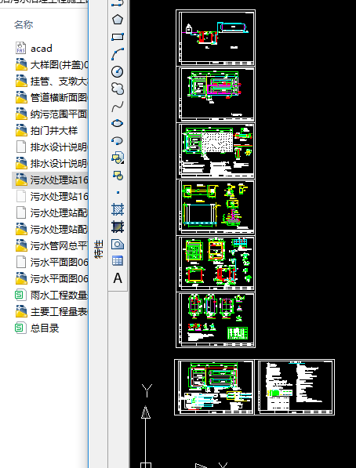Screen dimensions: 356x468
Task: Click the DWG icon beside 纳污范围平面
Action: pyautogui.click(x=21, y=114)
